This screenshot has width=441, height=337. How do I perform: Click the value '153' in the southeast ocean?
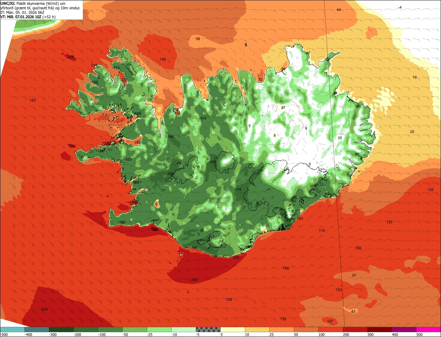[x=339, y=290]
